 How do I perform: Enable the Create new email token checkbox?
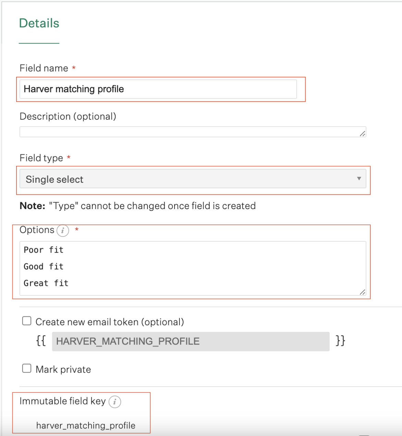27,321
